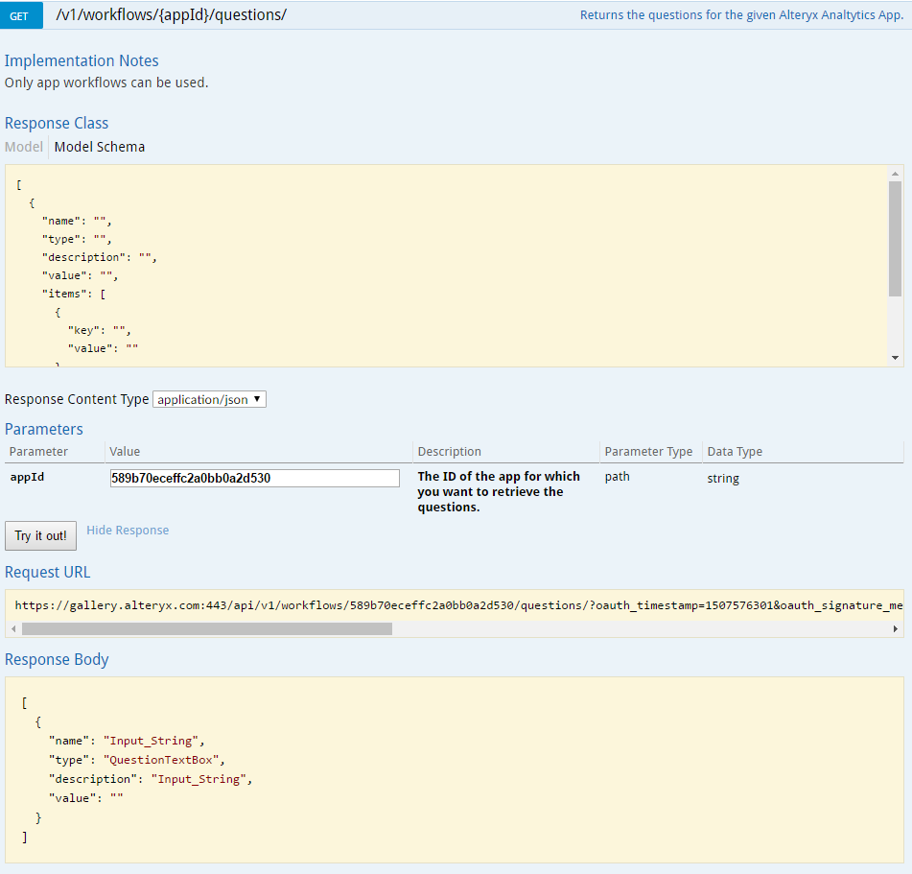Click the "name": "Input_String" response line
Image resolution: width=912 pixels, height=874 pixels.
127,740
